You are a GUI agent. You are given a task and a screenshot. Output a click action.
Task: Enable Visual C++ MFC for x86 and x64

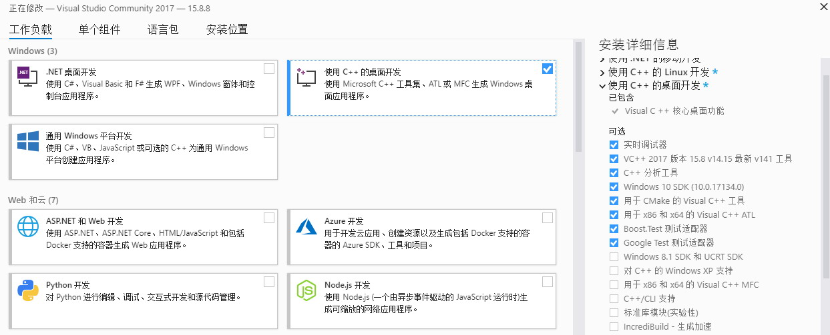(x=614, y=284)
